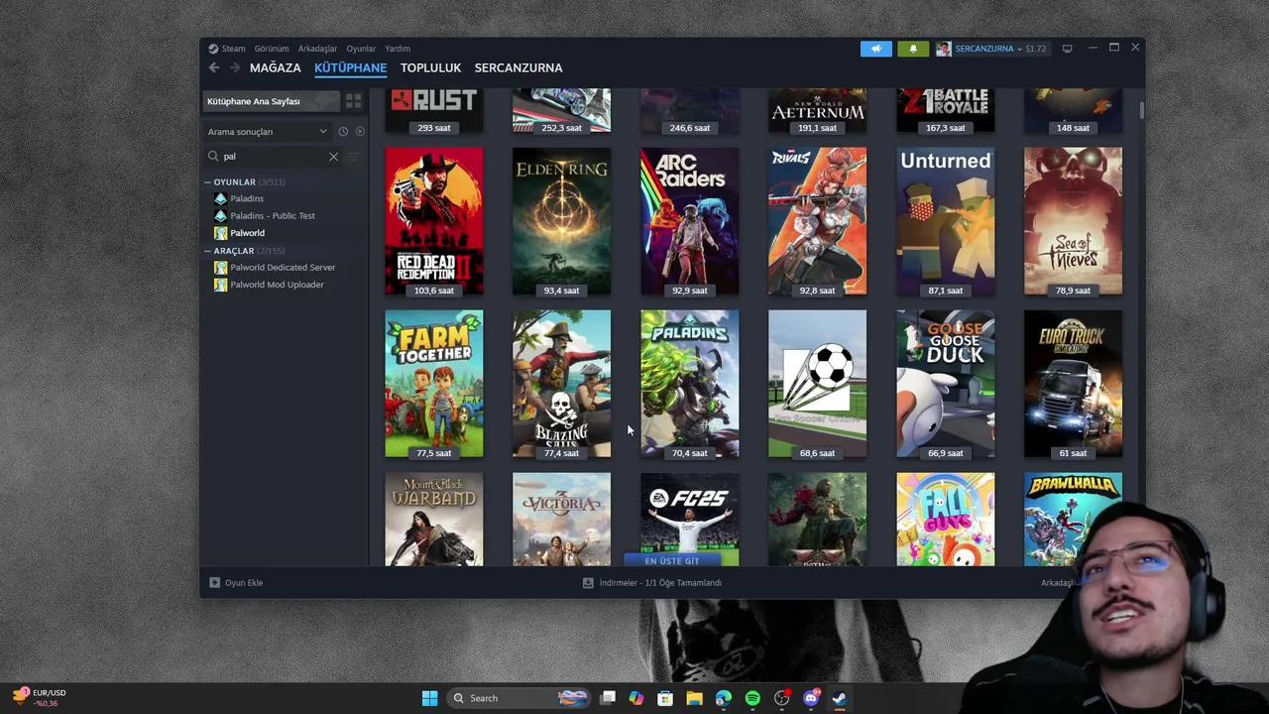1269x714 pixels.
Task: Clear the library search text
Action: click(x=333, y=157)
